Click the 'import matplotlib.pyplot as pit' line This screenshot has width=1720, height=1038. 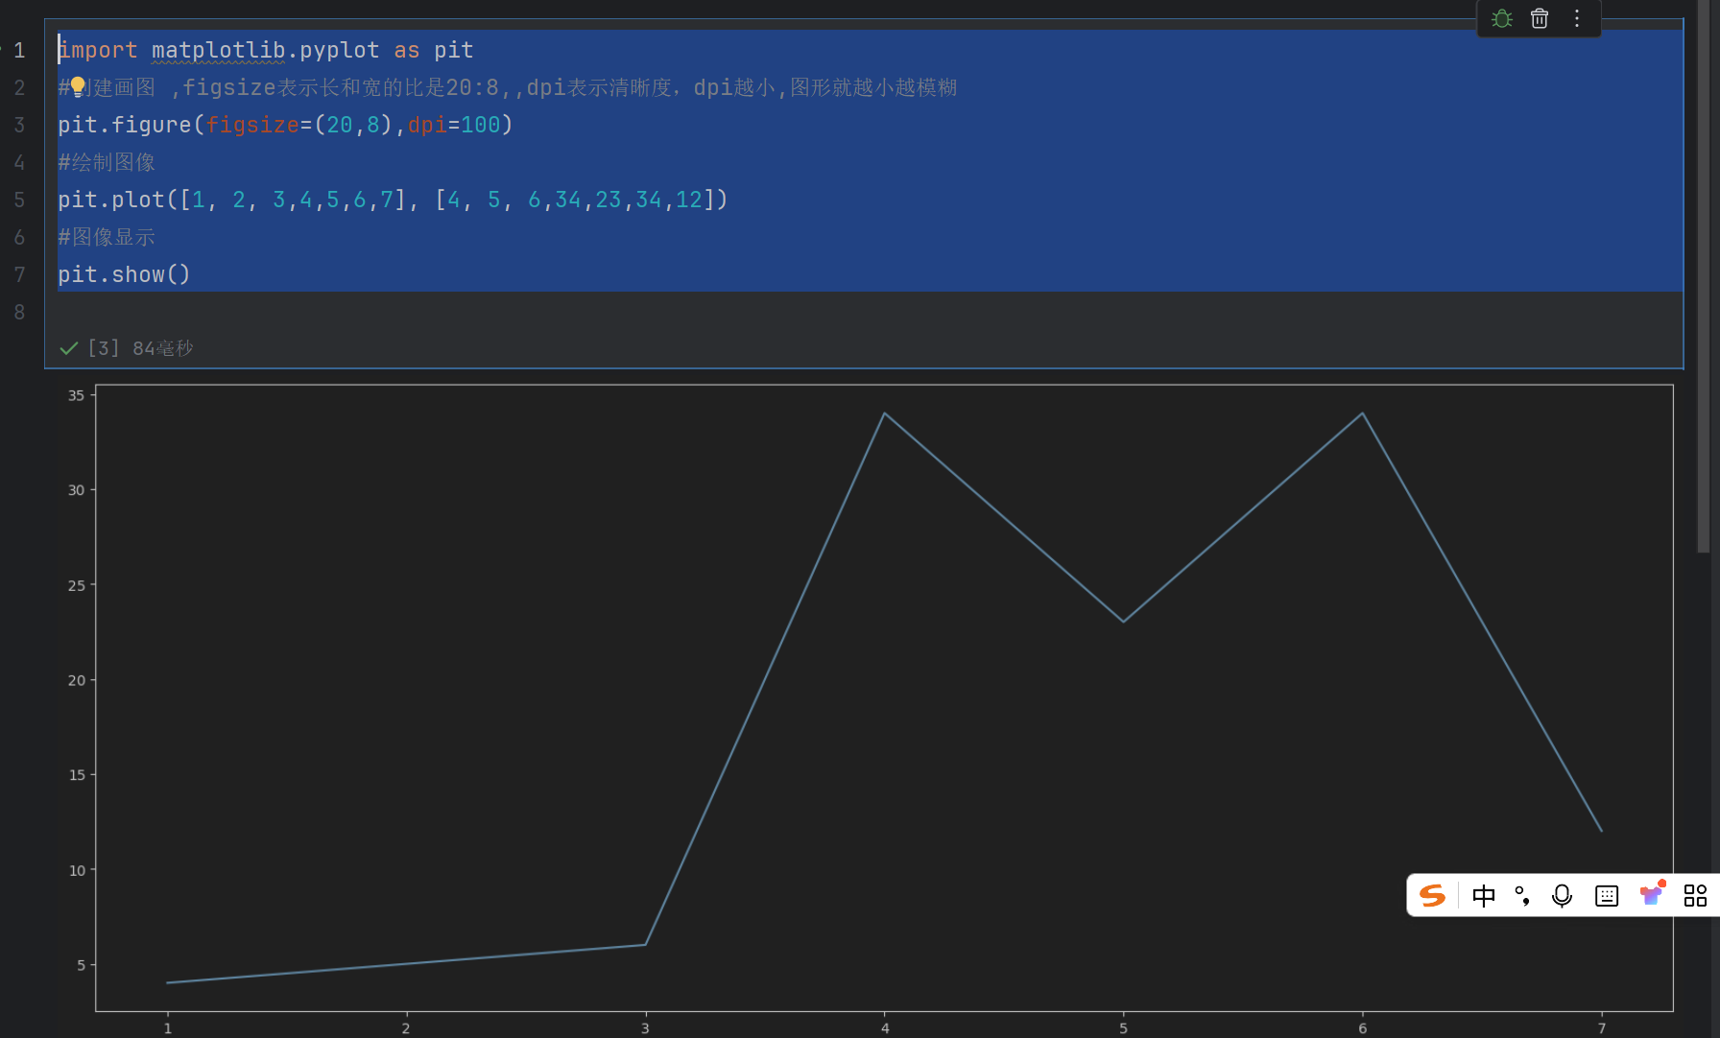[266, 50]
